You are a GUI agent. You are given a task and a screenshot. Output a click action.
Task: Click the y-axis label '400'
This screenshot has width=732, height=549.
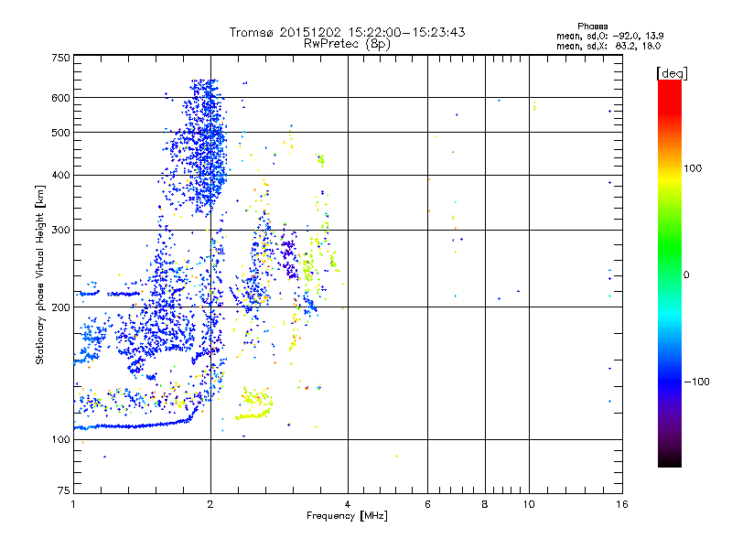pos(60,175)
